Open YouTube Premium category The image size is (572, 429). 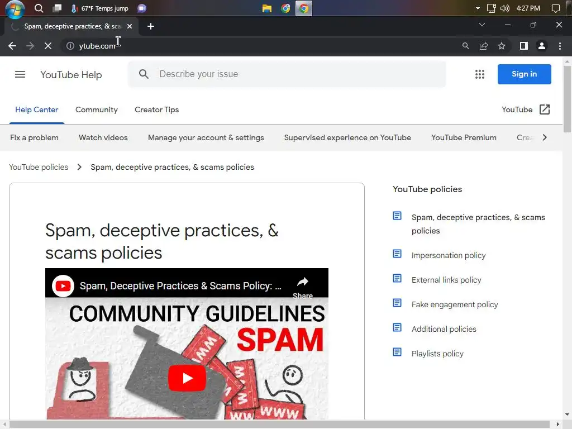pyautogui.click(x=464, y=137)
